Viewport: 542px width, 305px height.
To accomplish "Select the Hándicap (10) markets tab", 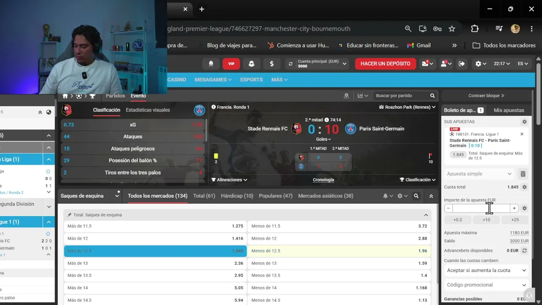I will coord(237,196).
